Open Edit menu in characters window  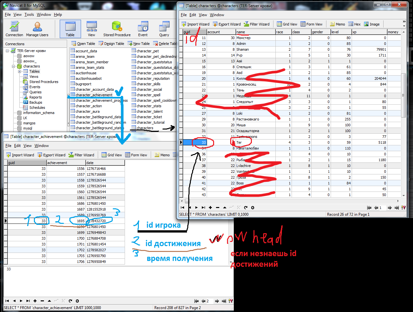[x=193, y=15]
